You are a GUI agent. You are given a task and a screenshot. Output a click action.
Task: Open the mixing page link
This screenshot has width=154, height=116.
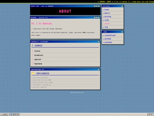pos(108,17)
